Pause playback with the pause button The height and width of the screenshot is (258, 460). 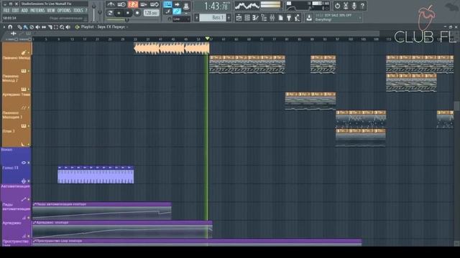click(x=119, y=13)
